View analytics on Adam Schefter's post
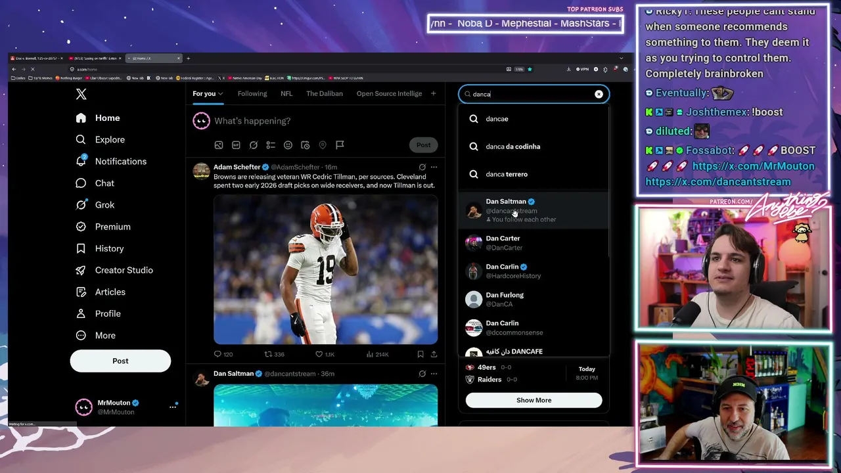The width and height of the screenshot is (841, 473). 378,354
